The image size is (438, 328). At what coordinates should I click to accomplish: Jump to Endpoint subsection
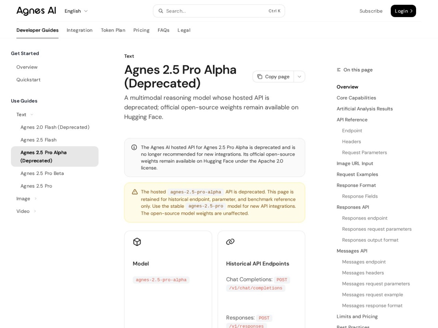tap(352, 130)
